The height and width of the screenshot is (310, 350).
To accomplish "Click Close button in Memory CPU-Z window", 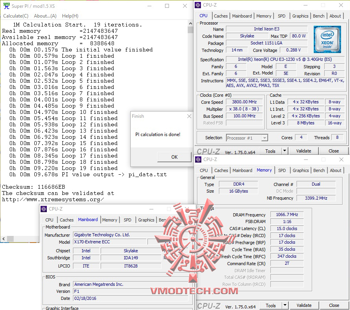I will click(x=334, y=305).
